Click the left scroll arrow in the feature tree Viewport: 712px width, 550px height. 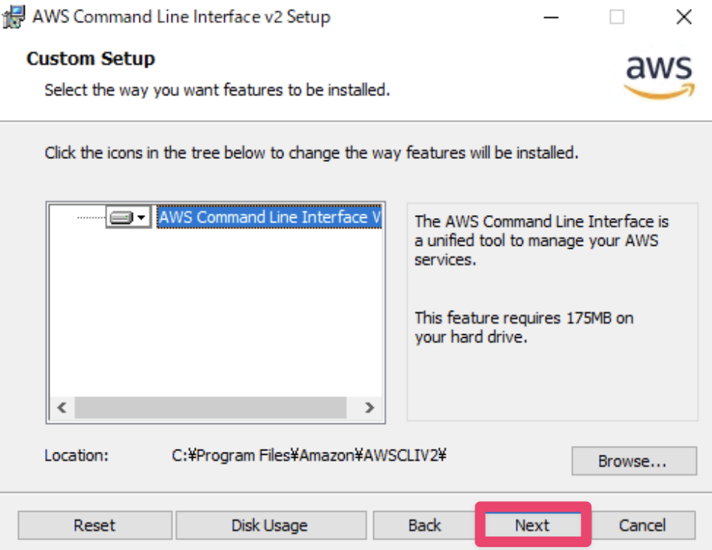[61, 408]
